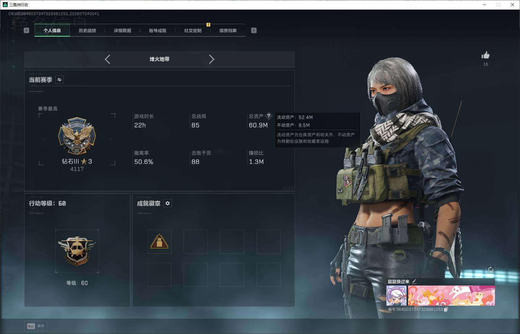Image resolution: width=520 pixels, height=334 pixels.
Task: Click the 击败干员 88 value
Action: (x=195, y=162)
